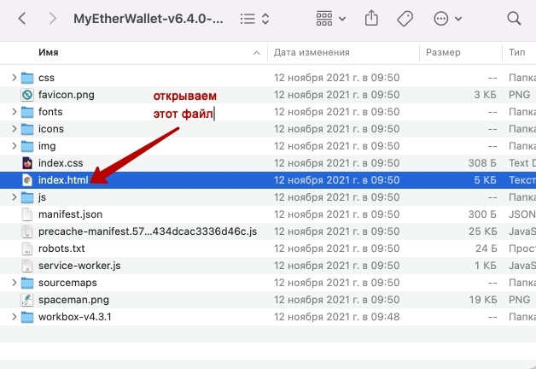This screenshot has width=536, height=369.
Task: Click the service-worker.js file name
Action: click(79, 266)
